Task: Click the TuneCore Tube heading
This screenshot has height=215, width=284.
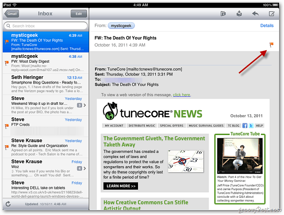Action: coord(245,134)
